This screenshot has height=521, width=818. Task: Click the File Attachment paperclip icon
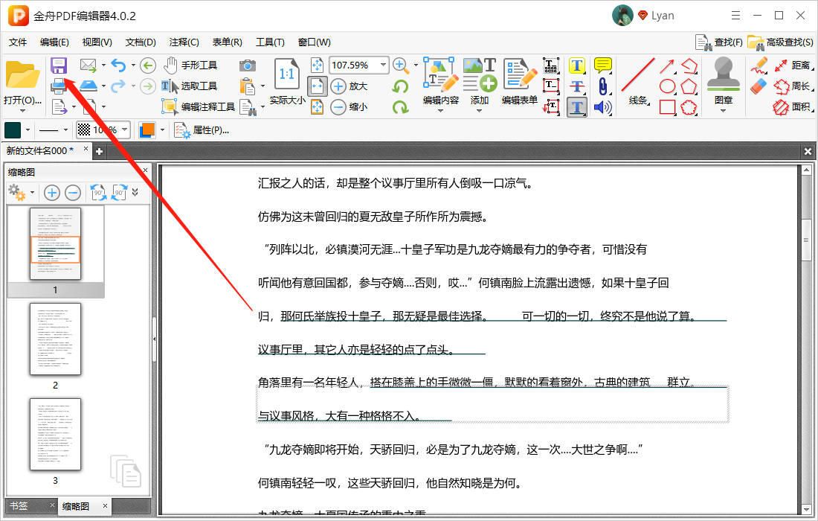[603, 86]
